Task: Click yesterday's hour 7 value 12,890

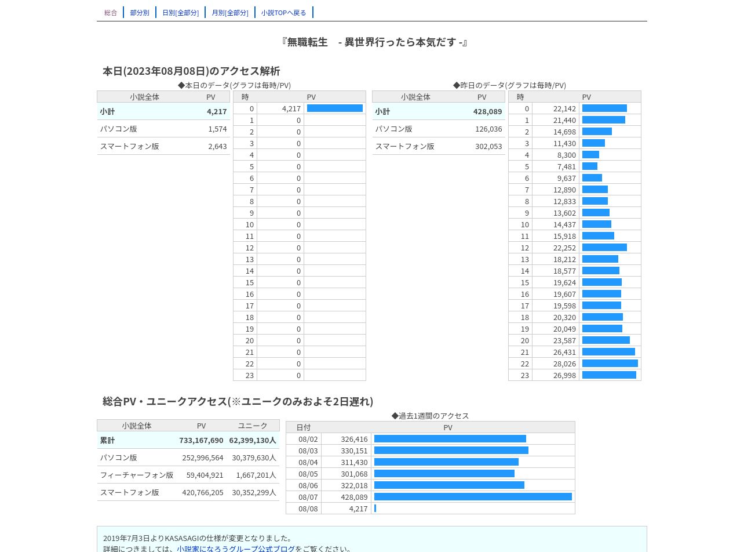Action: tap(564, 190)
